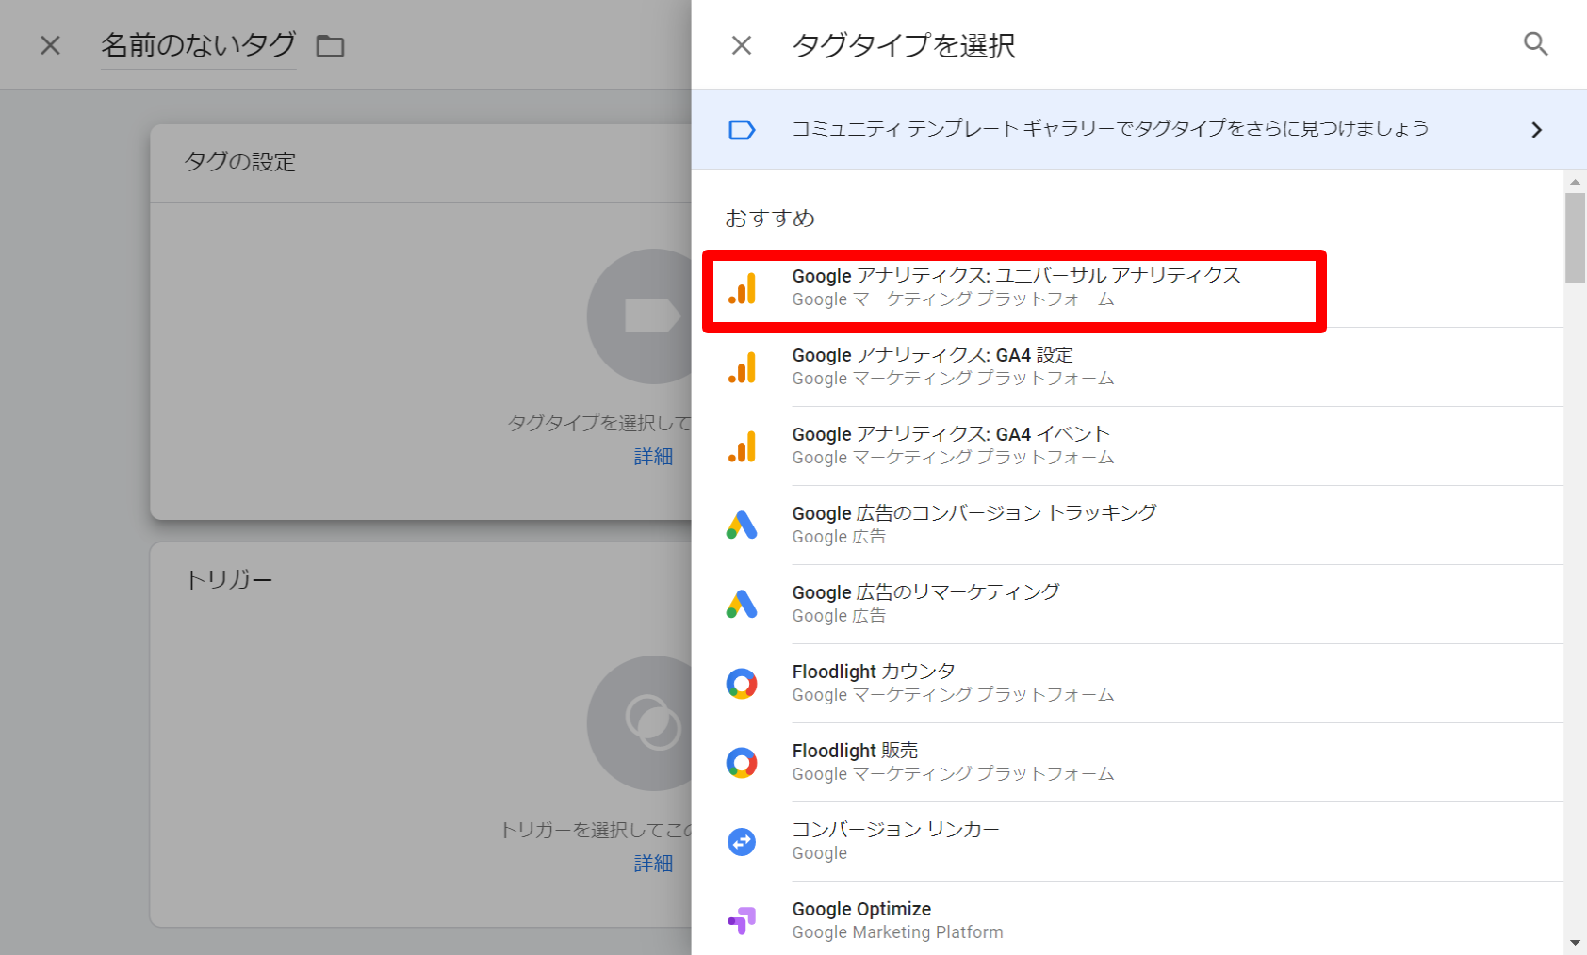Click Universal Analytics bar chart icon
This screenshot has height=955, width=1587.
[742, 288]
